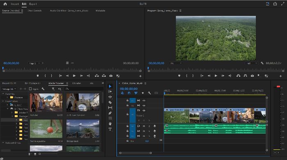The height and width of the screenshot is (160, 287).
Task: Toggle the Ingest checkbox in Media Browser
Action: 30,89
